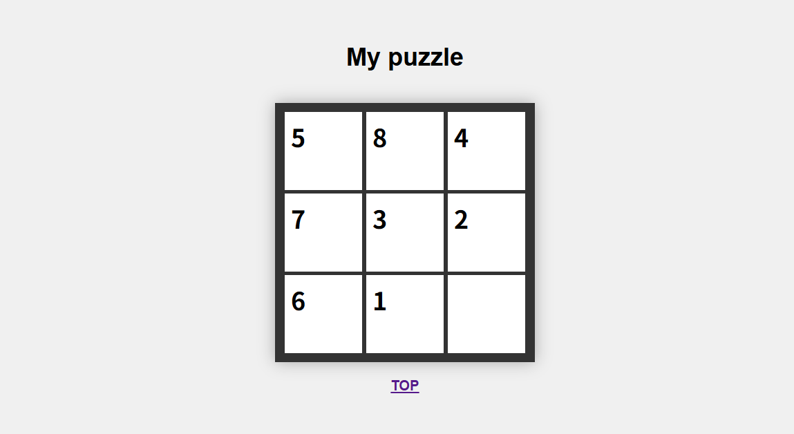The width and height of the screenshot is (794, 434).
Task: Open the TOP link below the puzzle
Action: tap(405, 386)
